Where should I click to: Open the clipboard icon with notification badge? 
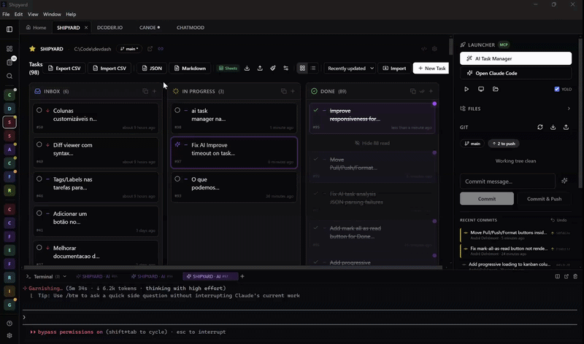click(x=9, y=63)
